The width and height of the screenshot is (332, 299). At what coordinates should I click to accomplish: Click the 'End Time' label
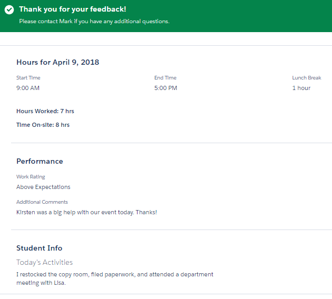point(165,78)
